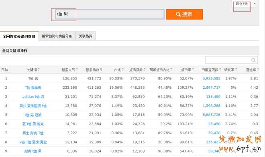Click the magnifier icon on search button
Image resolution: width=265 pixels, height=157 pixels.
[178, 14]
